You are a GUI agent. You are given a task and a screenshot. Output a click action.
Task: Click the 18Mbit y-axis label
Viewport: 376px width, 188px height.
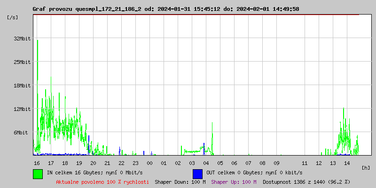pyautogui.click(x=22, y=86)
